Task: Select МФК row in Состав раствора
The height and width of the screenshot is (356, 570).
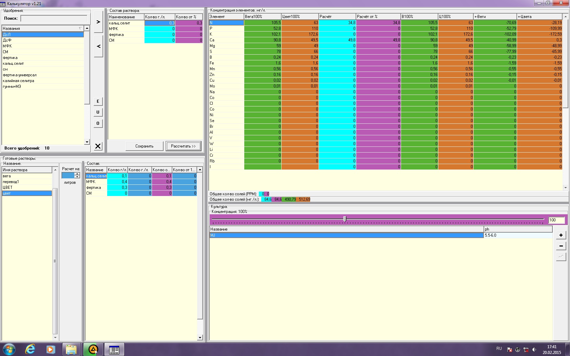Action: pos(155,29)
